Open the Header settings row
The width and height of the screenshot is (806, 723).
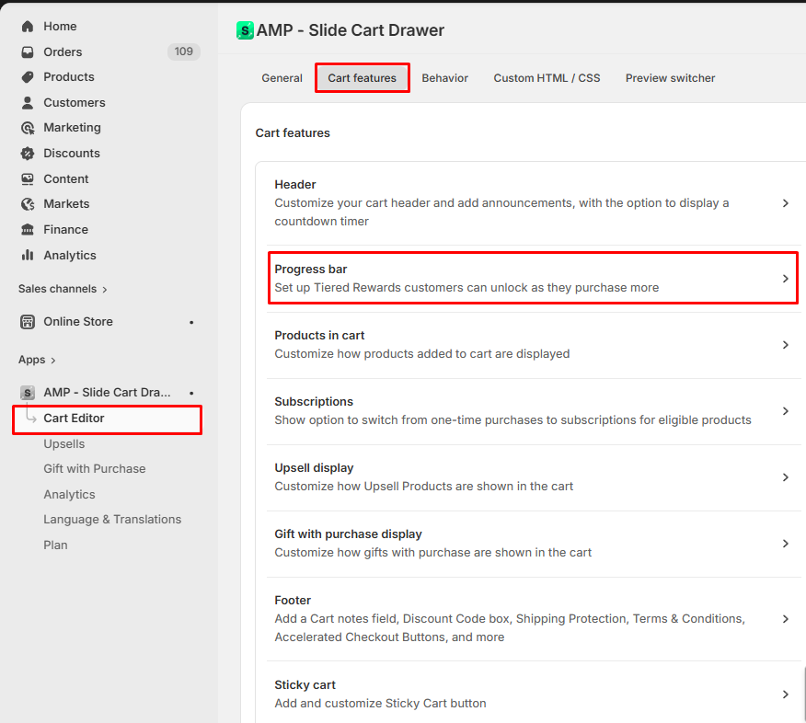[534, 203]
